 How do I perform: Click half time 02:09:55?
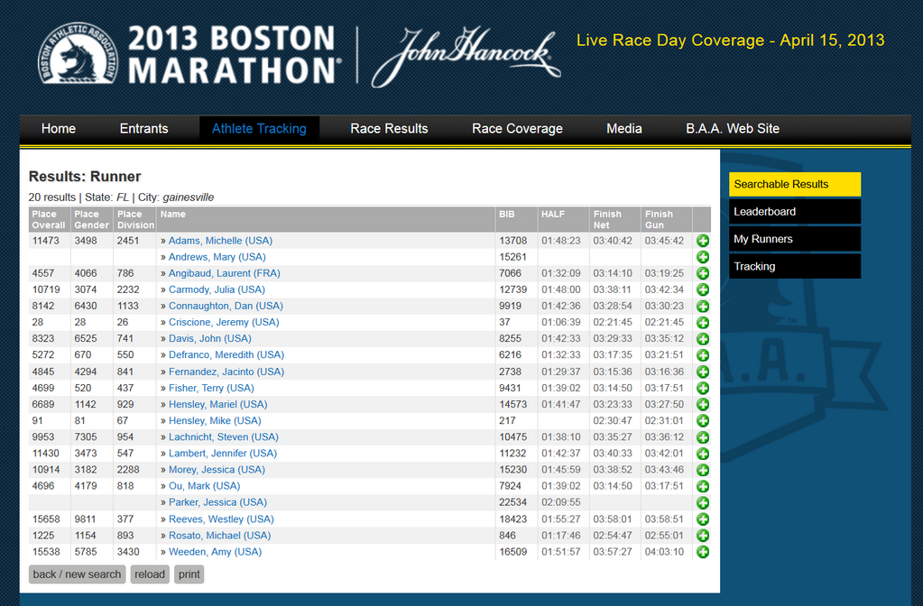tap(561, 502)
